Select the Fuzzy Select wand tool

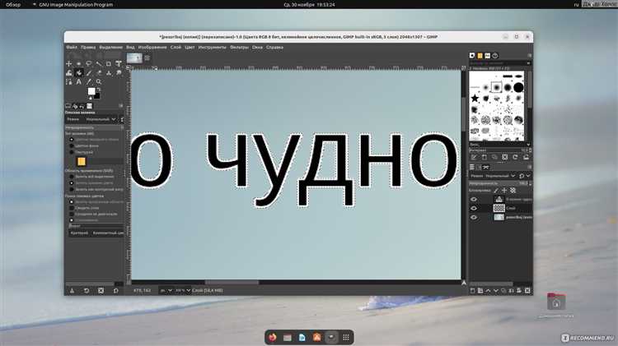click(x=99, y=64)
